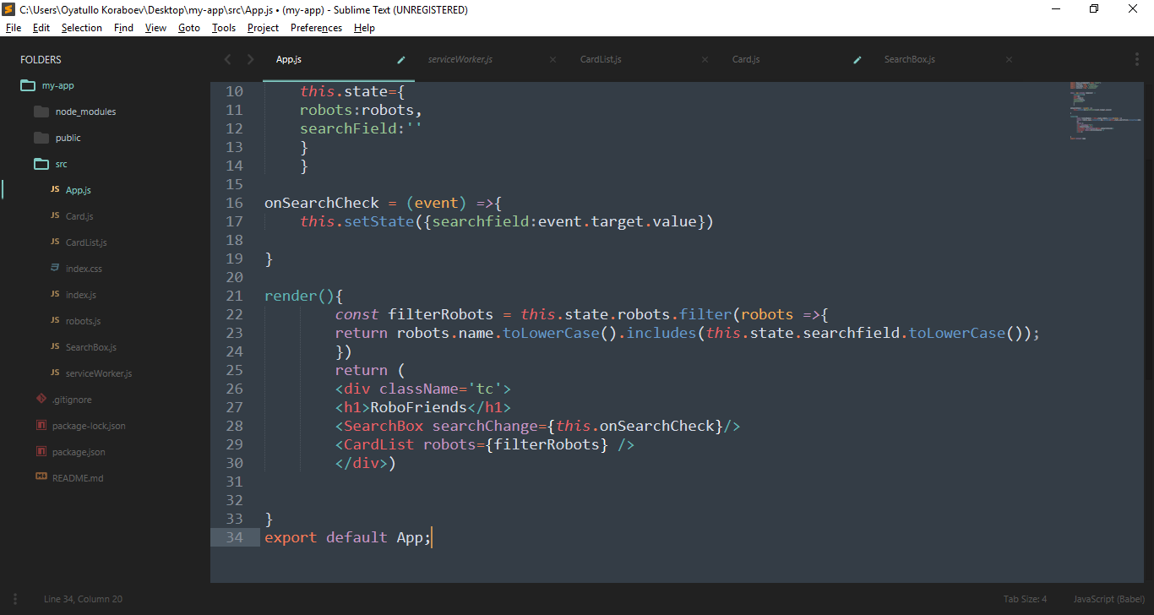
Task: Click the index.css file icon
Action: click(x=55, y=269)
